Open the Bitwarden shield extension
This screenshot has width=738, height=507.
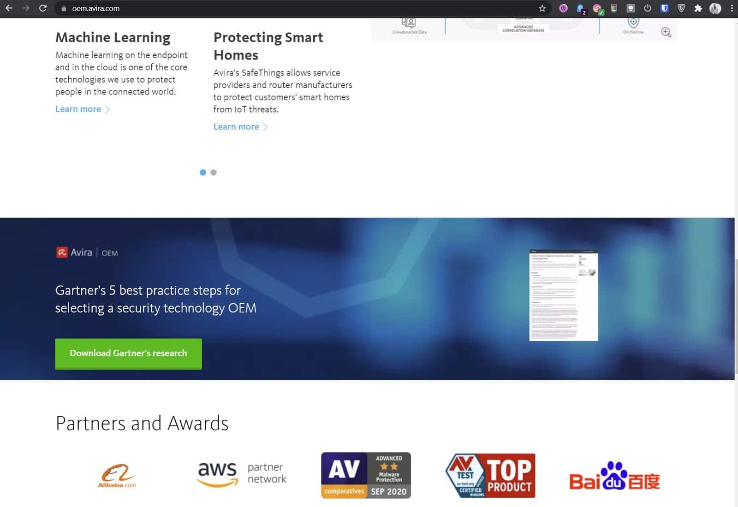[x=665, y=8]
